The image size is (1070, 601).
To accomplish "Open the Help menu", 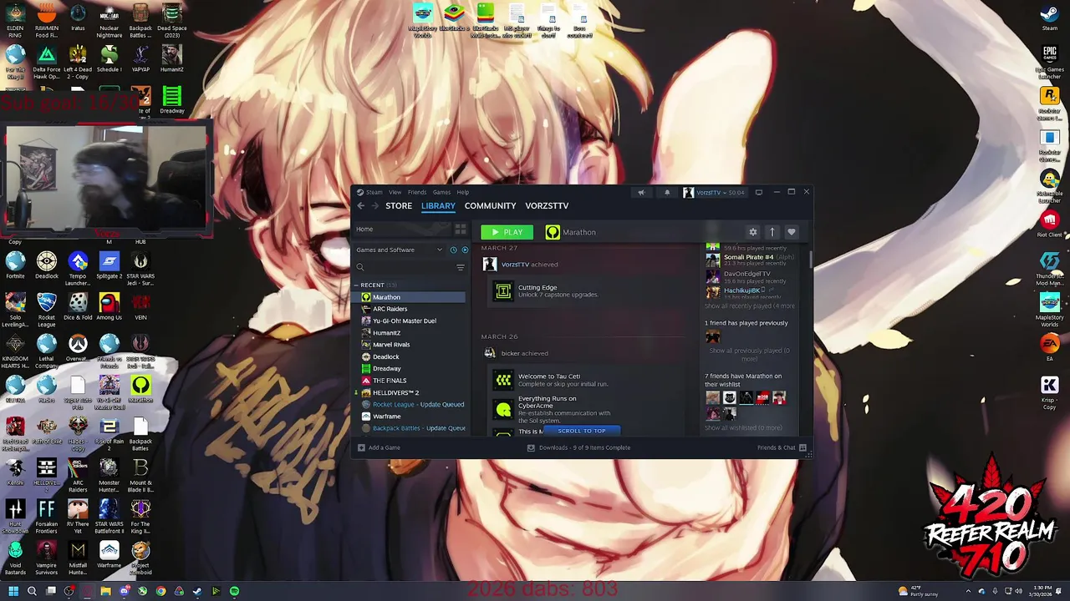I will (462, 193).
